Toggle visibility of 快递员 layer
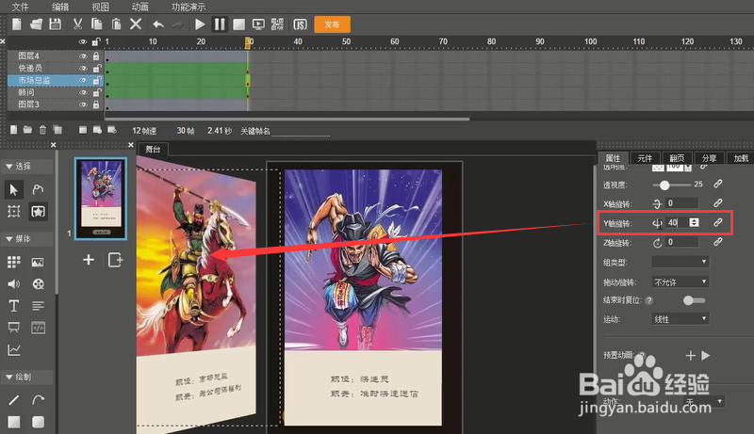This screenshot has width=754, height=434. (83, 68)
